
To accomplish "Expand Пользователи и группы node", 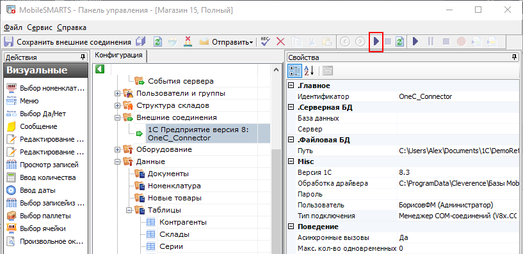I will pos(117,94).
